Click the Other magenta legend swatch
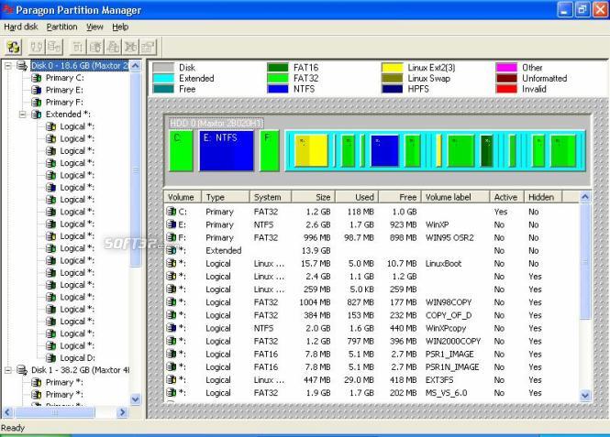 tap(506, 68)
